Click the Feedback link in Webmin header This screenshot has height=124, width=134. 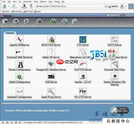pyautogui.click(x=113, y=16)
